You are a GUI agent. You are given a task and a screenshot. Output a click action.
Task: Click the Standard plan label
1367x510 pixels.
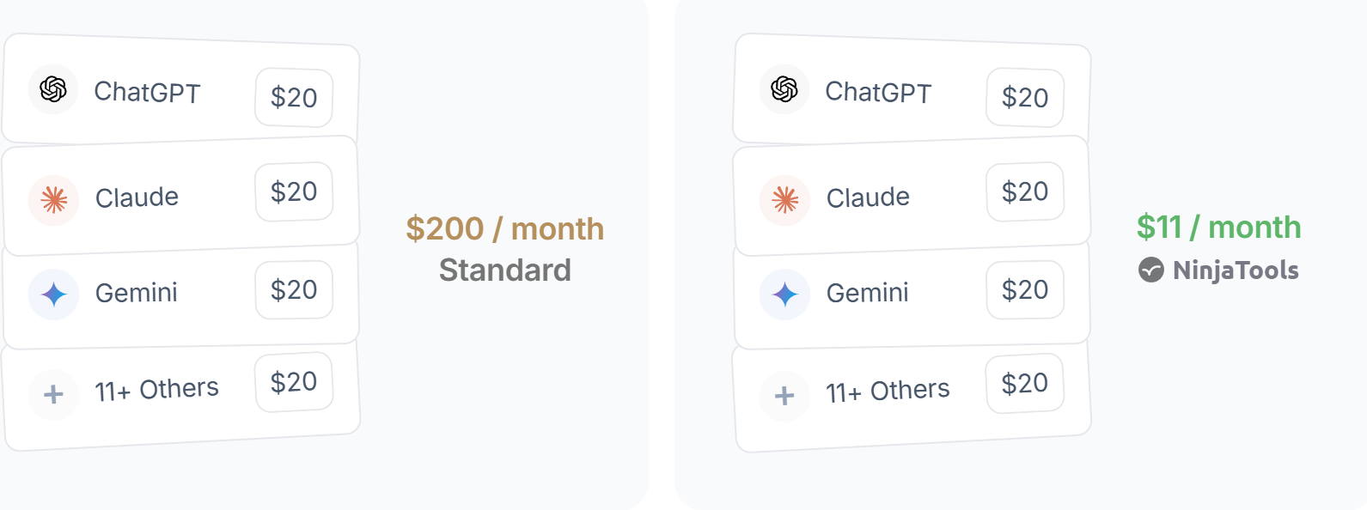coord(505,270)
